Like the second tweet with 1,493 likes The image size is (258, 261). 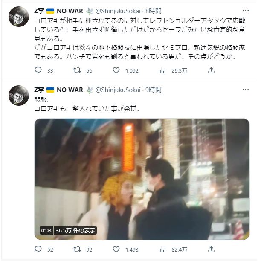116,249
